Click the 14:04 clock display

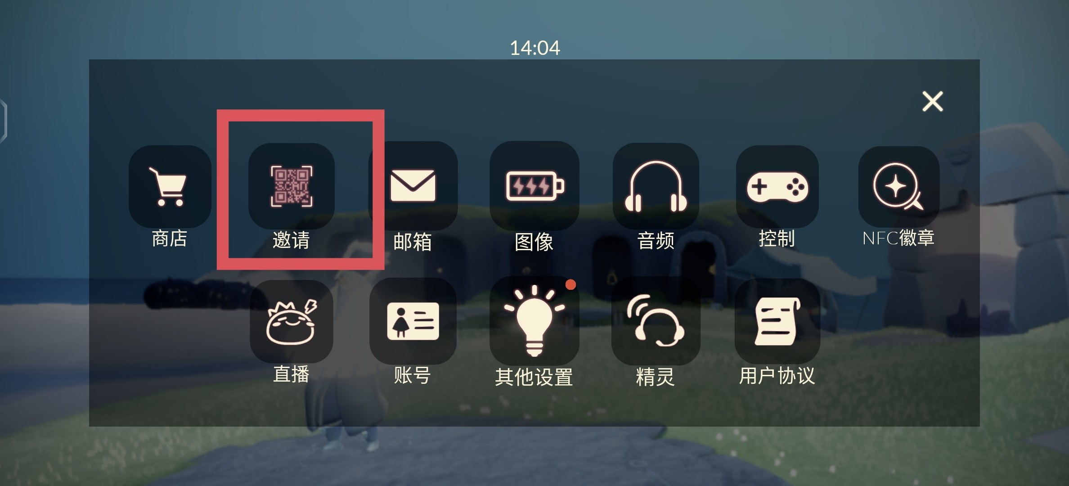point(535,48)
